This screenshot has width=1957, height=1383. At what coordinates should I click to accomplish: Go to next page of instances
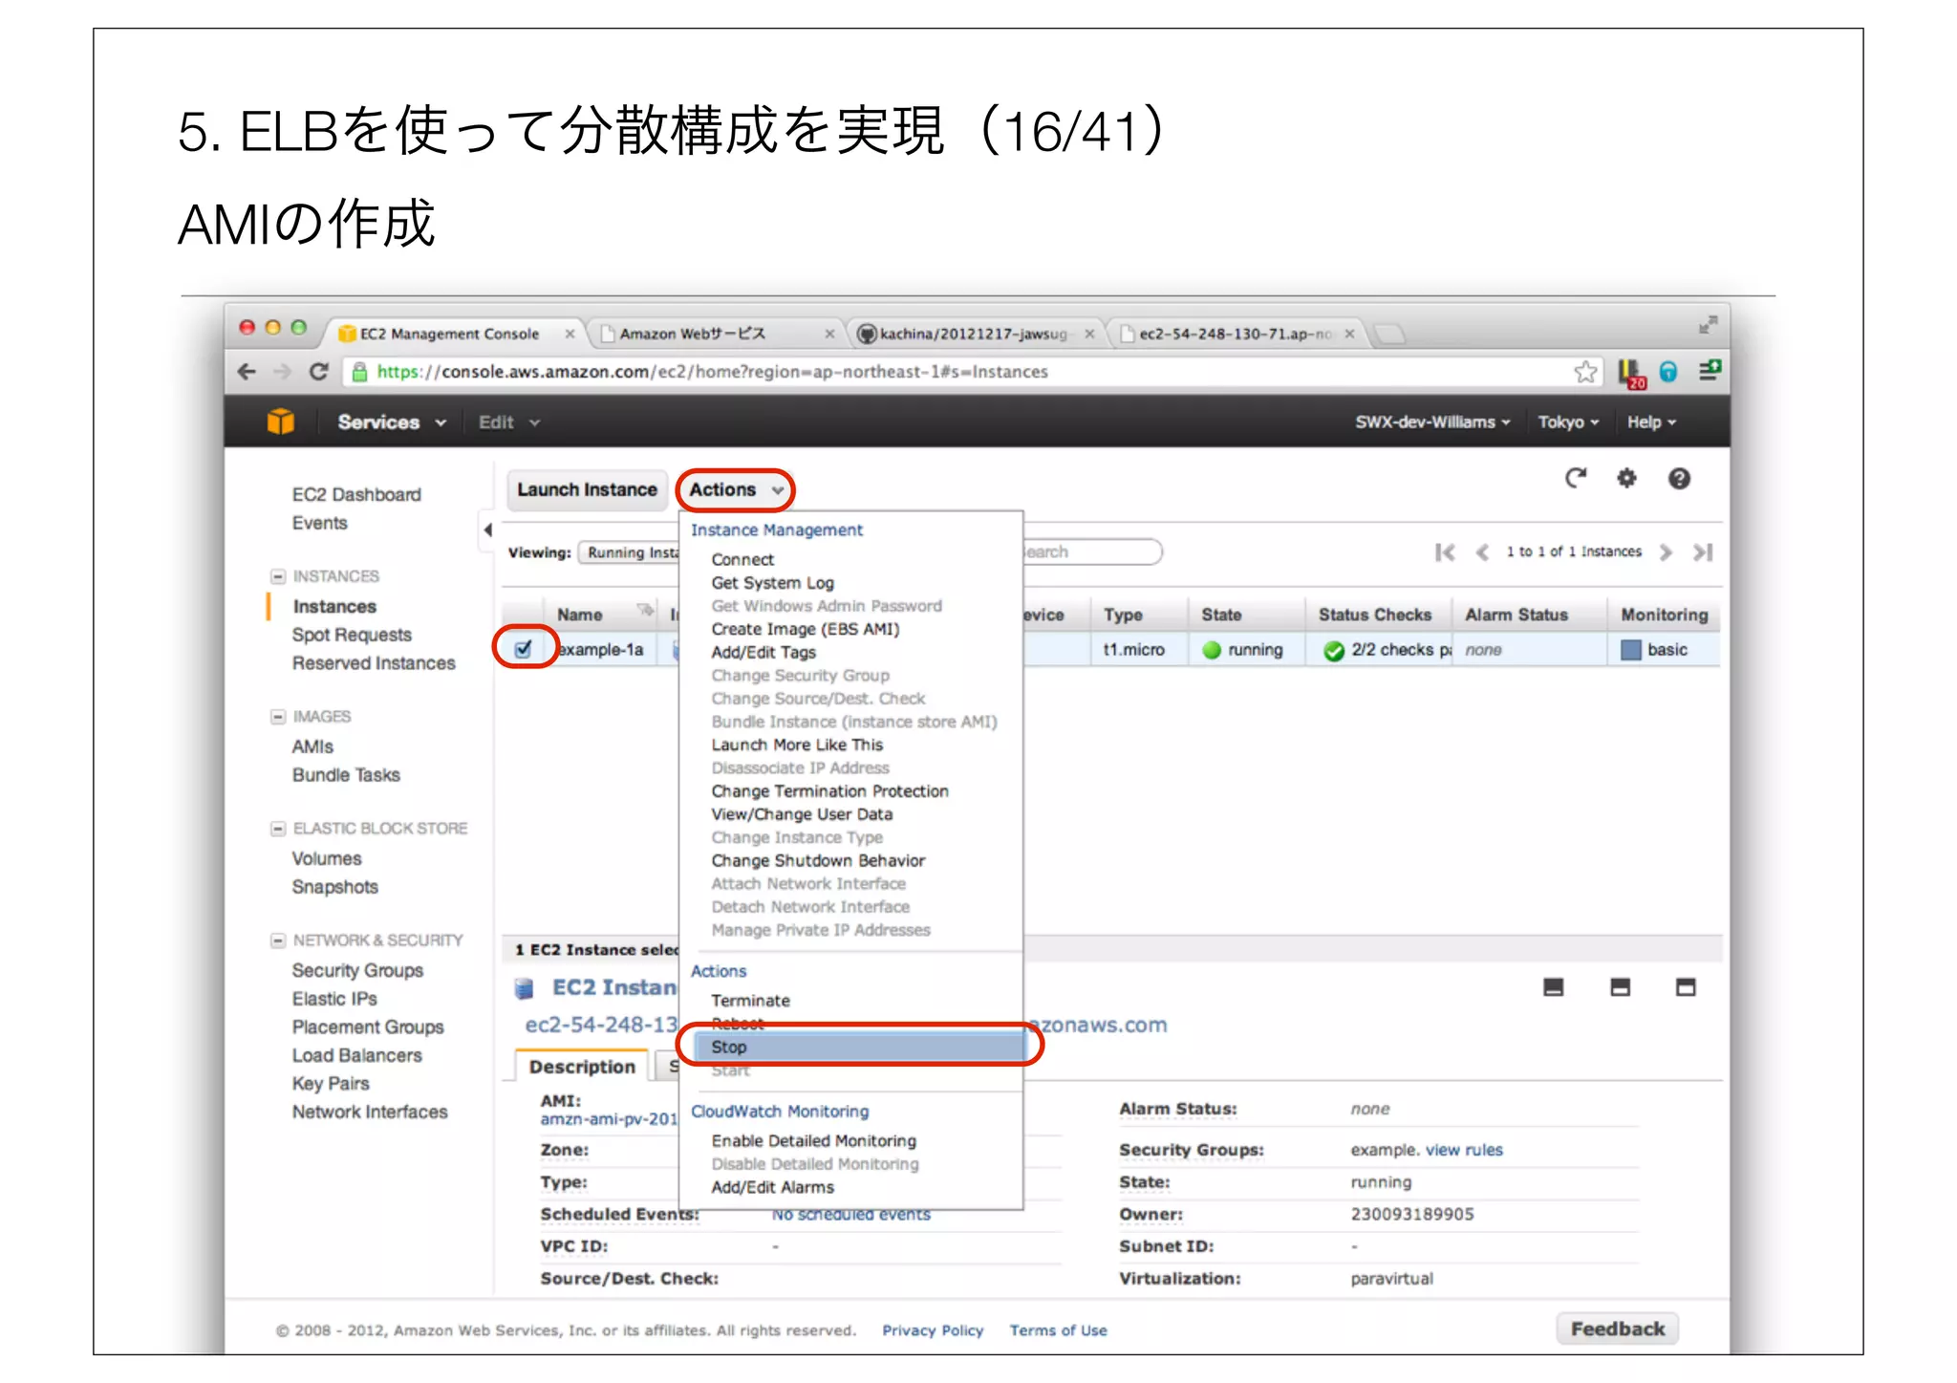click(x=1666, y=552)
